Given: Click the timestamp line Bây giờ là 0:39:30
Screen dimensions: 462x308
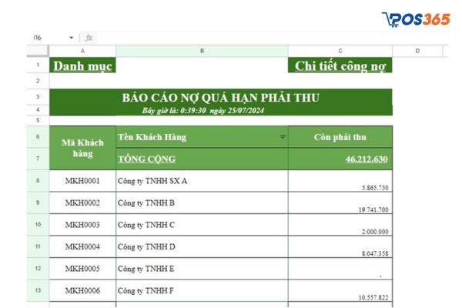Looking at the screenshot, I should coord(203,111).
